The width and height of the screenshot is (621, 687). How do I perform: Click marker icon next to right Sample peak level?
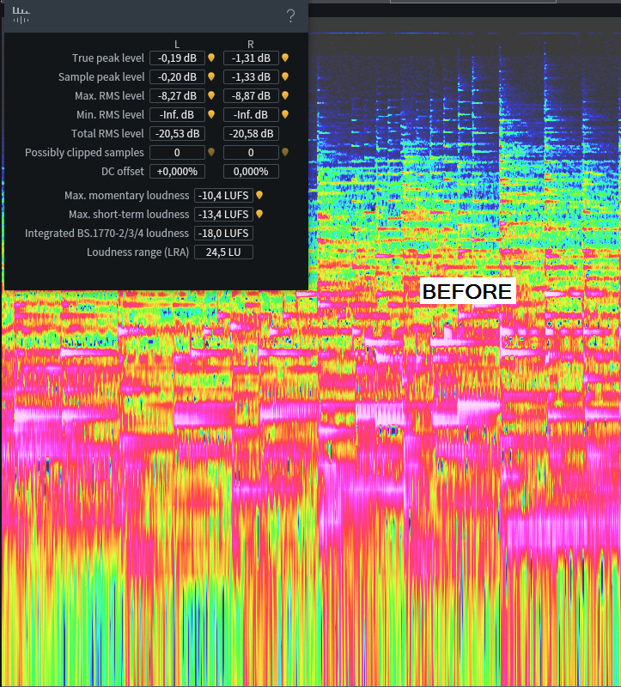(x=285, y=76)
